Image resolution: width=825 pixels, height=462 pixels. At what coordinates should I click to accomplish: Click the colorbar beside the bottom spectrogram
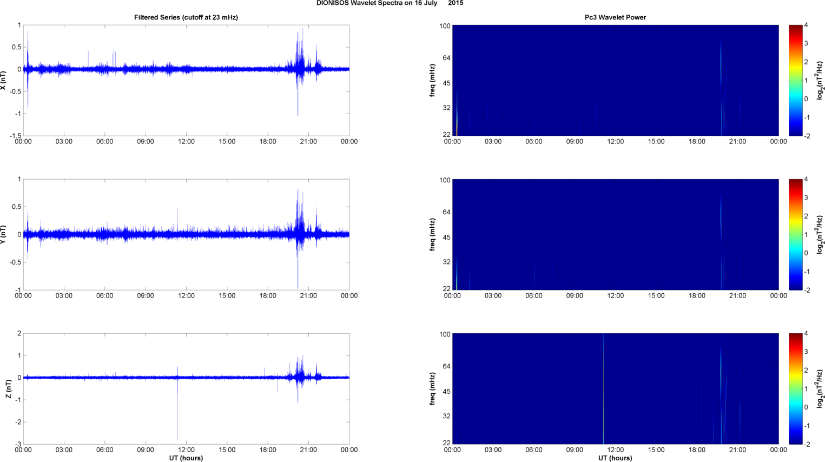click(795, 388)
